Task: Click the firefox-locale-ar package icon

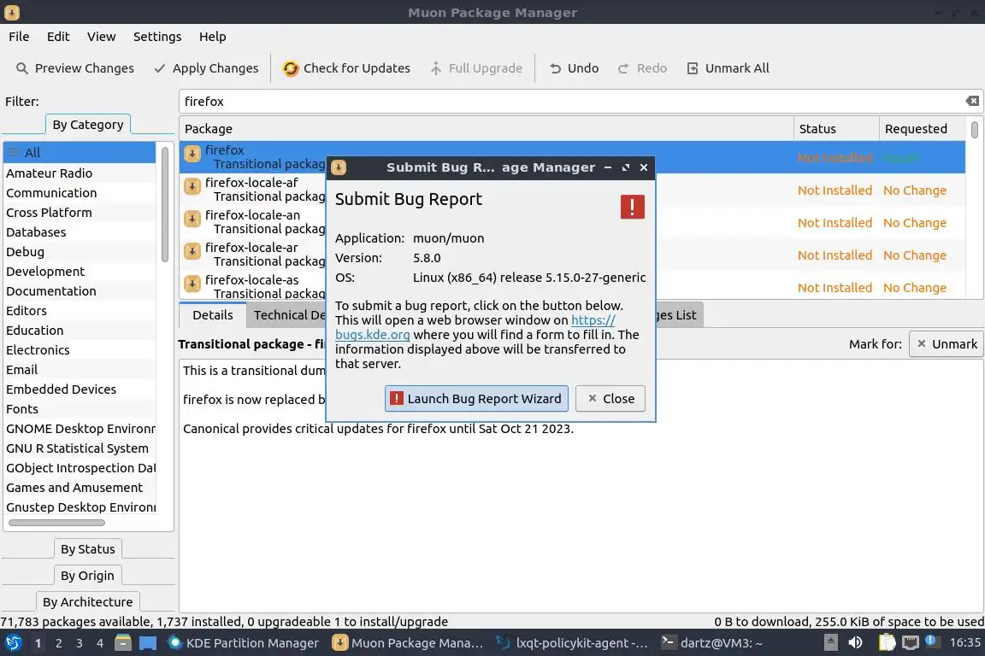Action: click(x=192, y=251)
